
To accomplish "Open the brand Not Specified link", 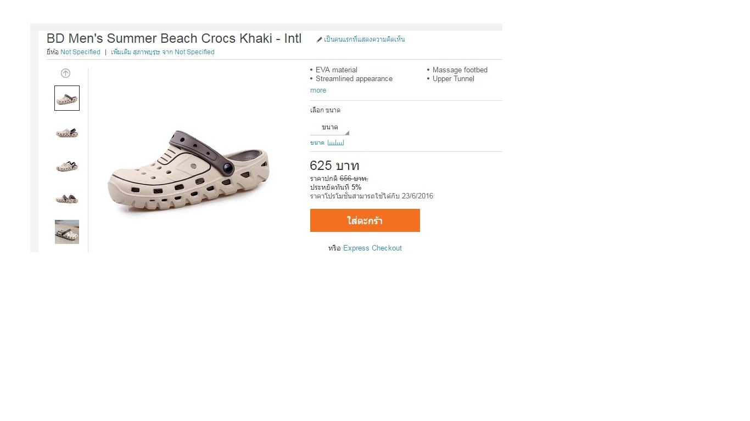I will (x=80, y=52).
